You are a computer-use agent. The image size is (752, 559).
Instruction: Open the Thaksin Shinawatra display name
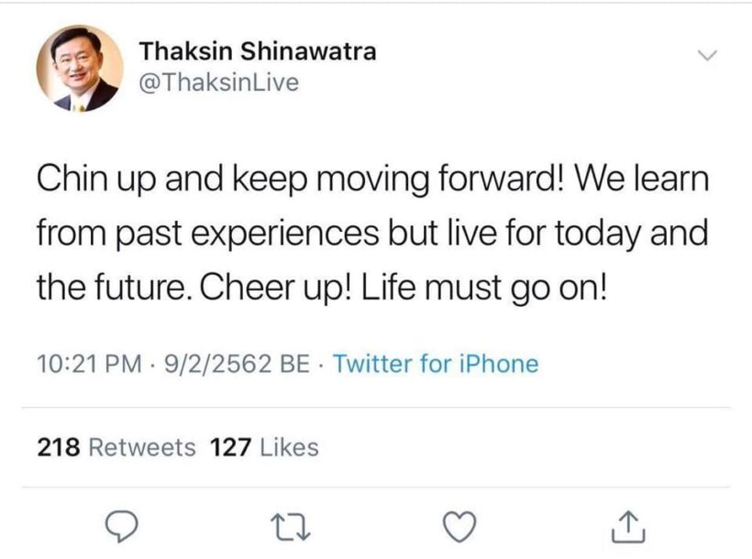[257, 51]
